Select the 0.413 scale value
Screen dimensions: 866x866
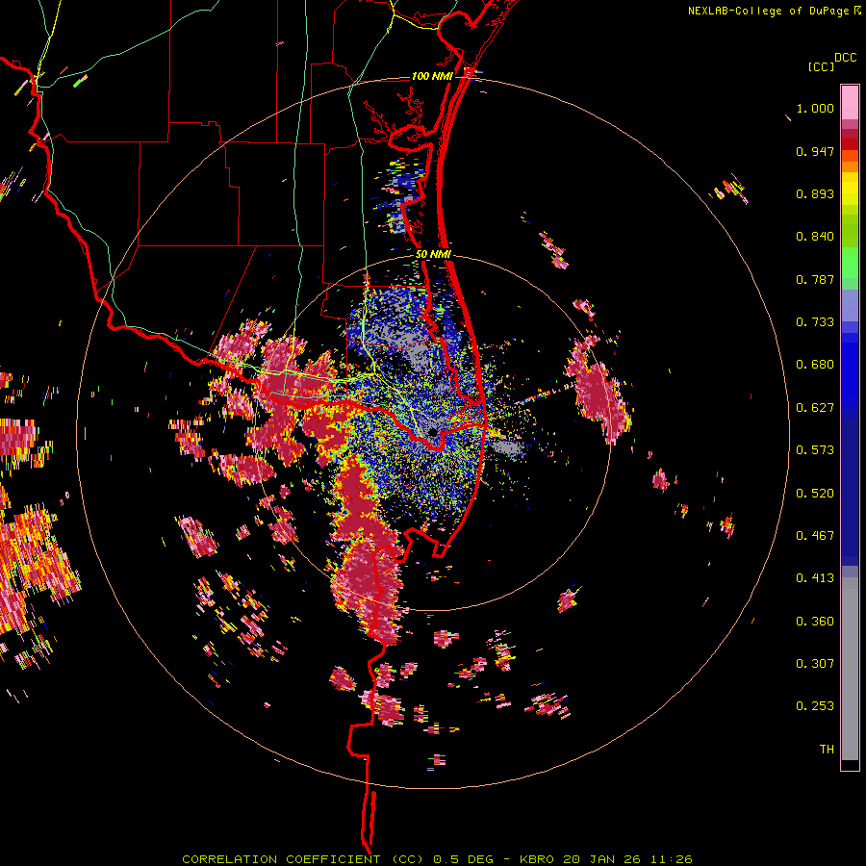(815, 578)
